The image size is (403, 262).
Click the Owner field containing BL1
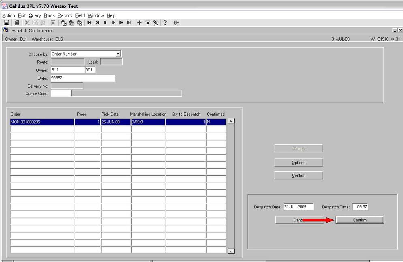click(x=68, y=70)
